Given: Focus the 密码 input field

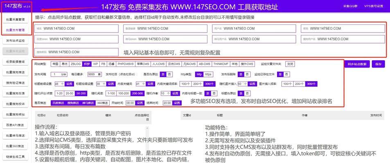Looking at the screenshot, I should point(343,29).
